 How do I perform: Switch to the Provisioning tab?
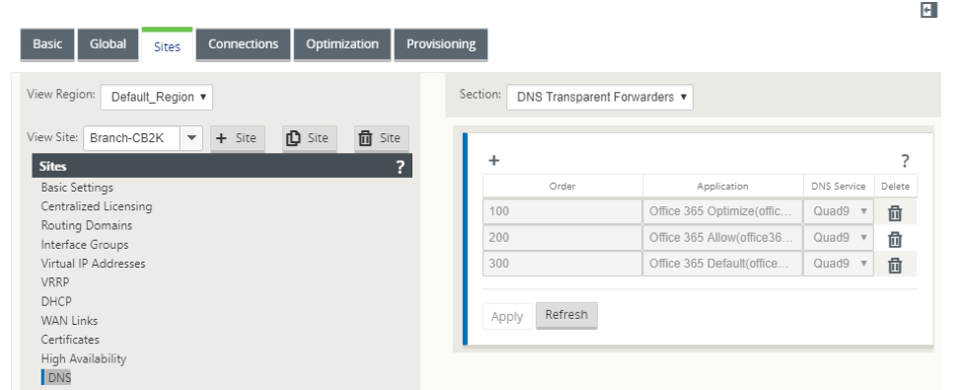coord(441,44)
